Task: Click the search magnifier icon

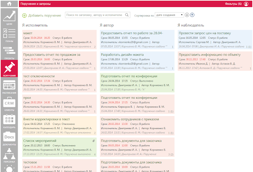Action: tap(127, 15)
